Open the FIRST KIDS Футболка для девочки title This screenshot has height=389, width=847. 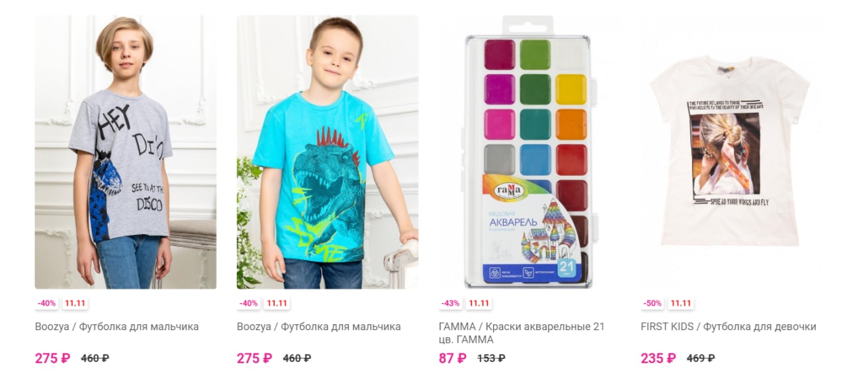coord(729,327)
